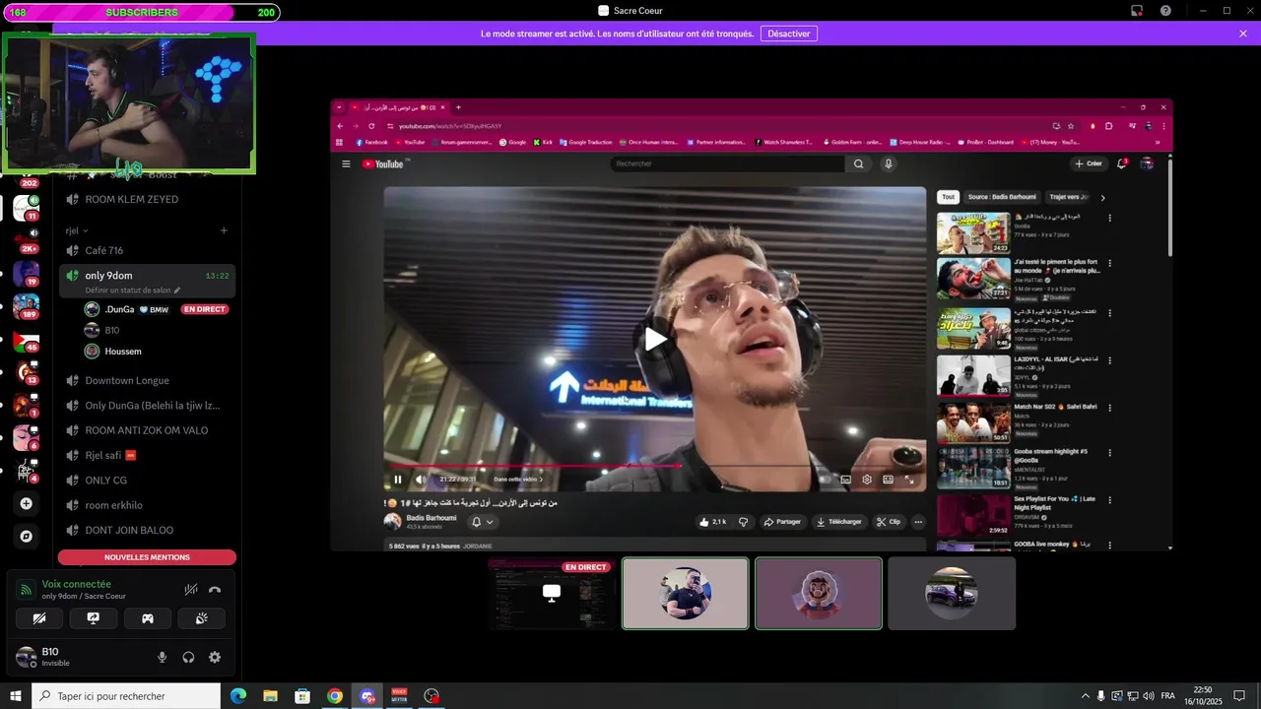Turn on camera in voice panel

pos(39,618)
